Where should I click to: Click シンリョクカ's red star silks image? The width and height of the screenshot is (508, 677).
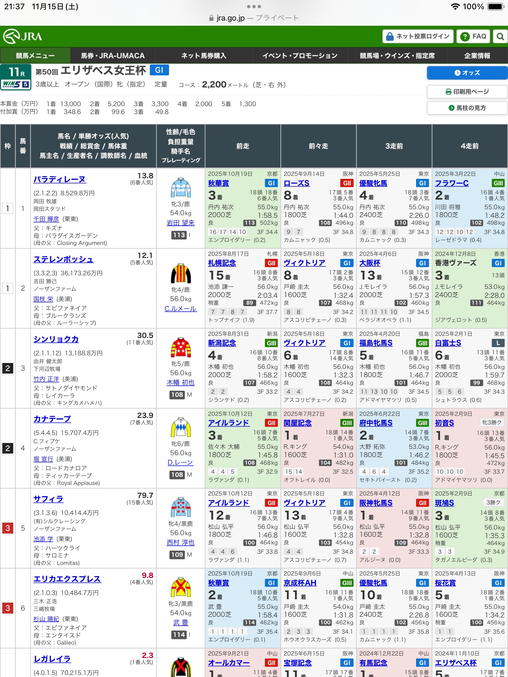(181, 347)
